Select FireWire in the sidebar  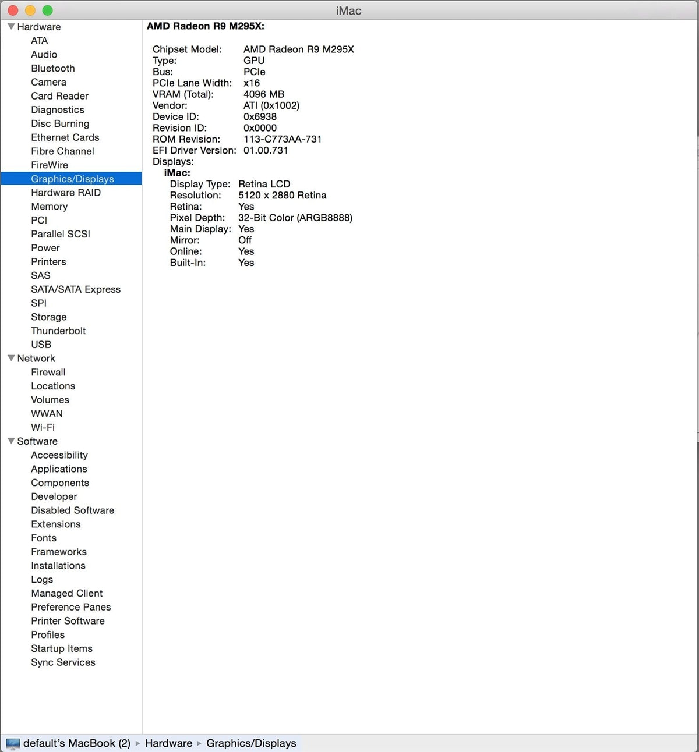coord(50,165)
